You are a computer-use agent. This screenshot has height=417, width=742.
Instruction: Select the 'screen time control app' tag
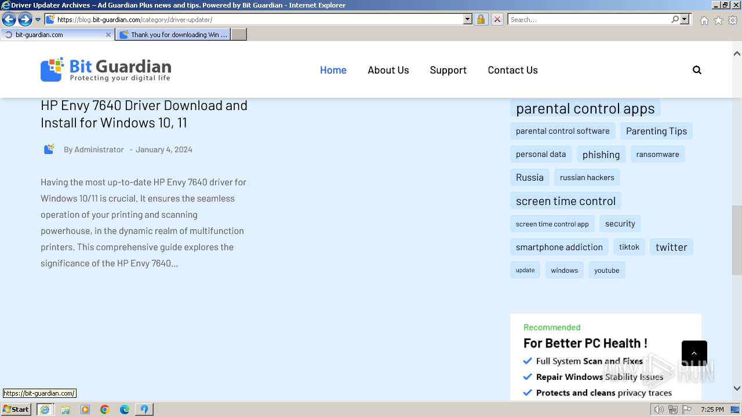coord(552,224)
